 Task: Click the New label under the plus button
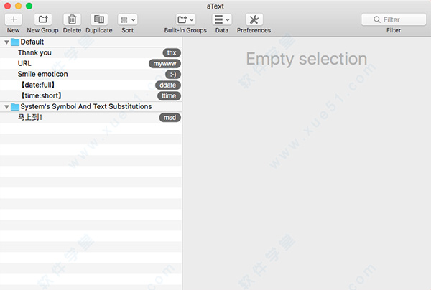point(13,30)
